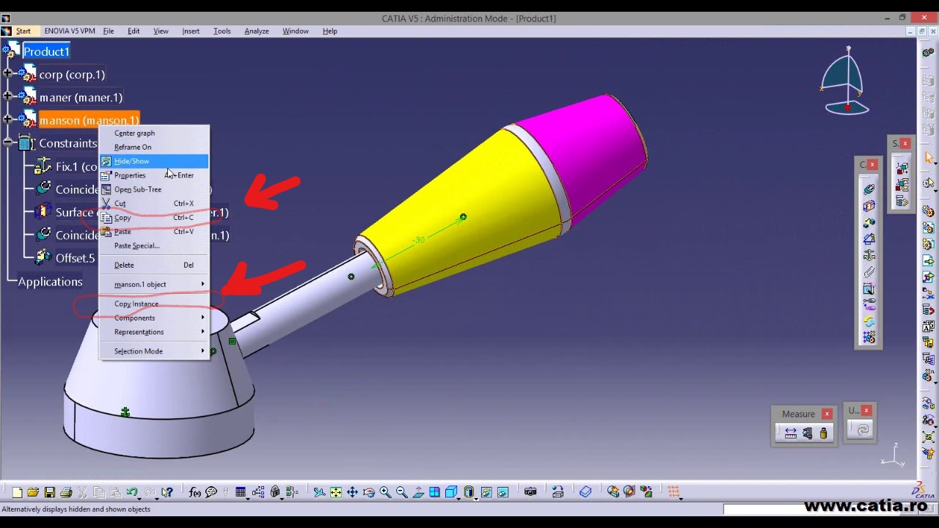939x528 pixels.
Task: Click the Fit All In icon
Action: [335, 492]
